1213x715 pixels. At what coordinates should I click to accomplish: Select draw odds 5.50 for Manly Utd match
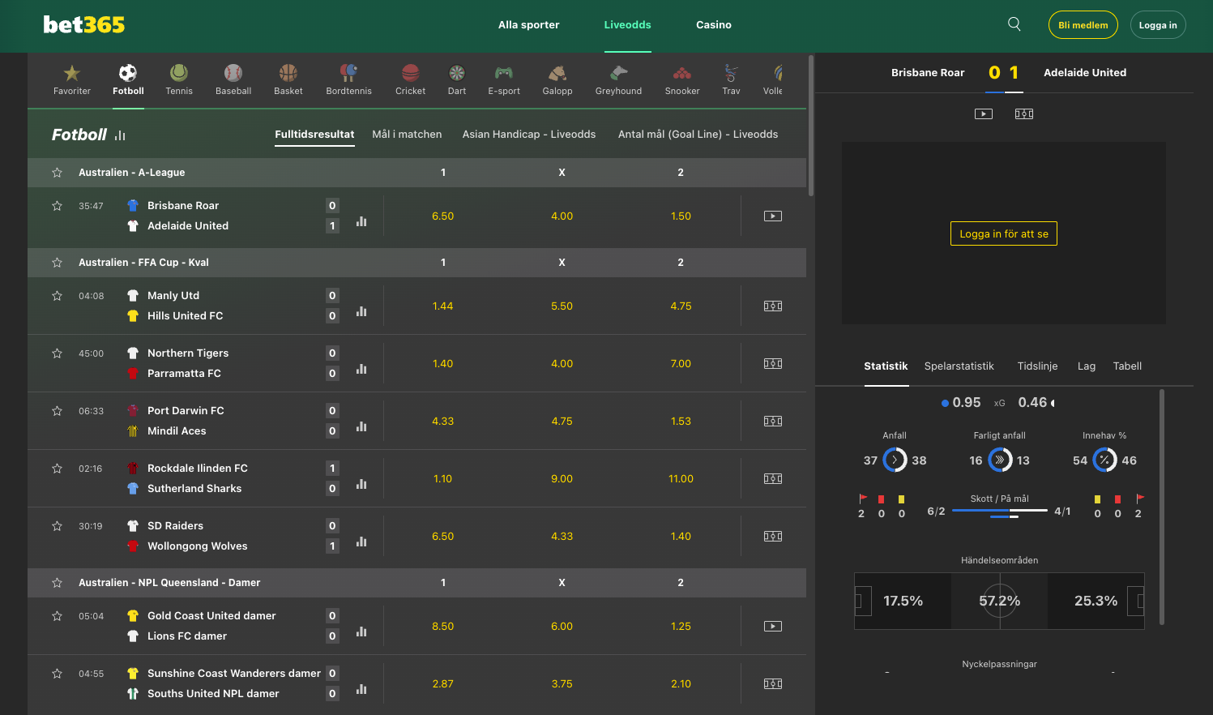pos(562,306)
